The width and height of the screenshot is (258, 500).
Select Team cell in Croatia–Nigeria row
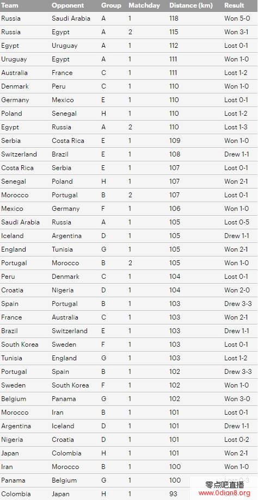[x=12, y=290]
